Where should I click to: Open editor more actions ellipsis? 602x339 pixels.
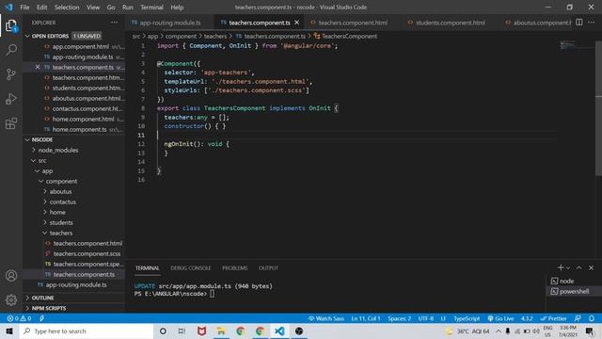pyautogui.click(x=591, y=23)
